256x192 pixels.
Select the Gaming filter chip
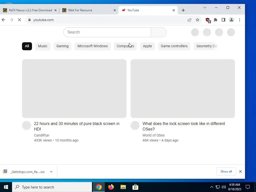click(x=62, y=46)
